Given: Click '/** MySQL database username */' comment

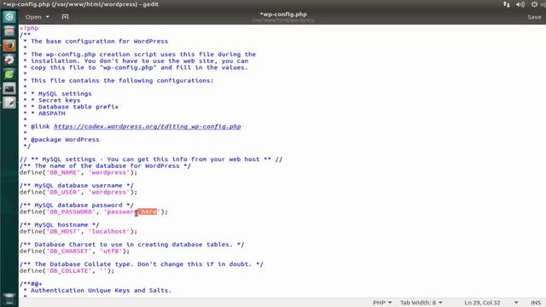Looking at the screenshot, I should 77,186.
